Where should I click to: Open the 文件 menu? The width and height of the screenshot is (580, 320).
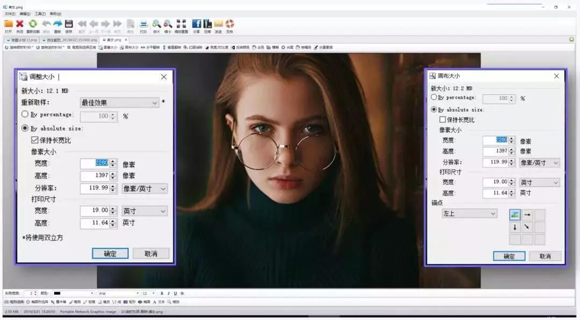[x=10, y=13]
